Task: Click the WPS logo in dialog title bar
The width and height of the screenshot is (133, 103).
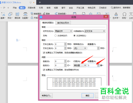Action: [41, 17]
